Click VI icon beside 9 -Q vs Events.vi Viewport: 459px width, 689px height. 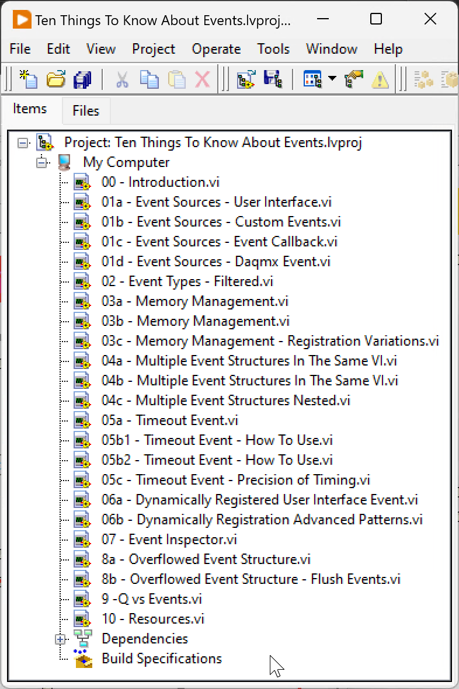point(82,599)
